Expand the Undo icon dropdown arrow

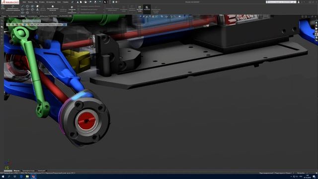pos(102,2)
